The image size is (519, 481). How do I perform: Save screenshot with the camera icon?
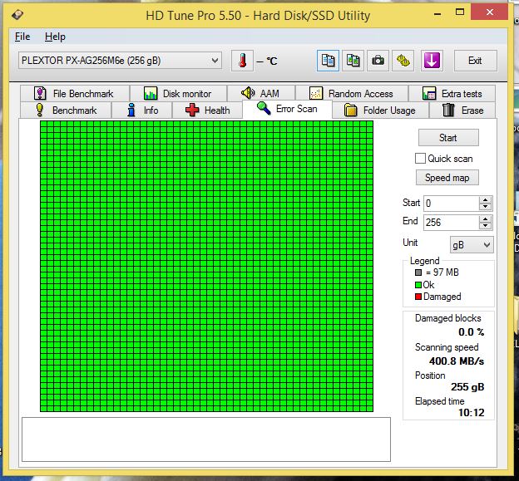378,61
